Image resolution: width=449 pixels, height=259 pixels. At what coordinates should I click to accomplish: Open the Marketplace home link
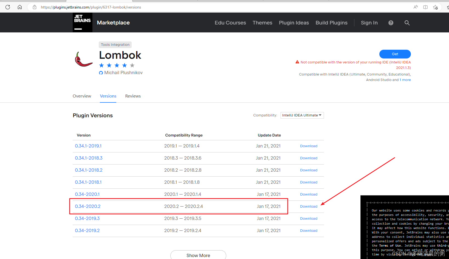(113, 23)
